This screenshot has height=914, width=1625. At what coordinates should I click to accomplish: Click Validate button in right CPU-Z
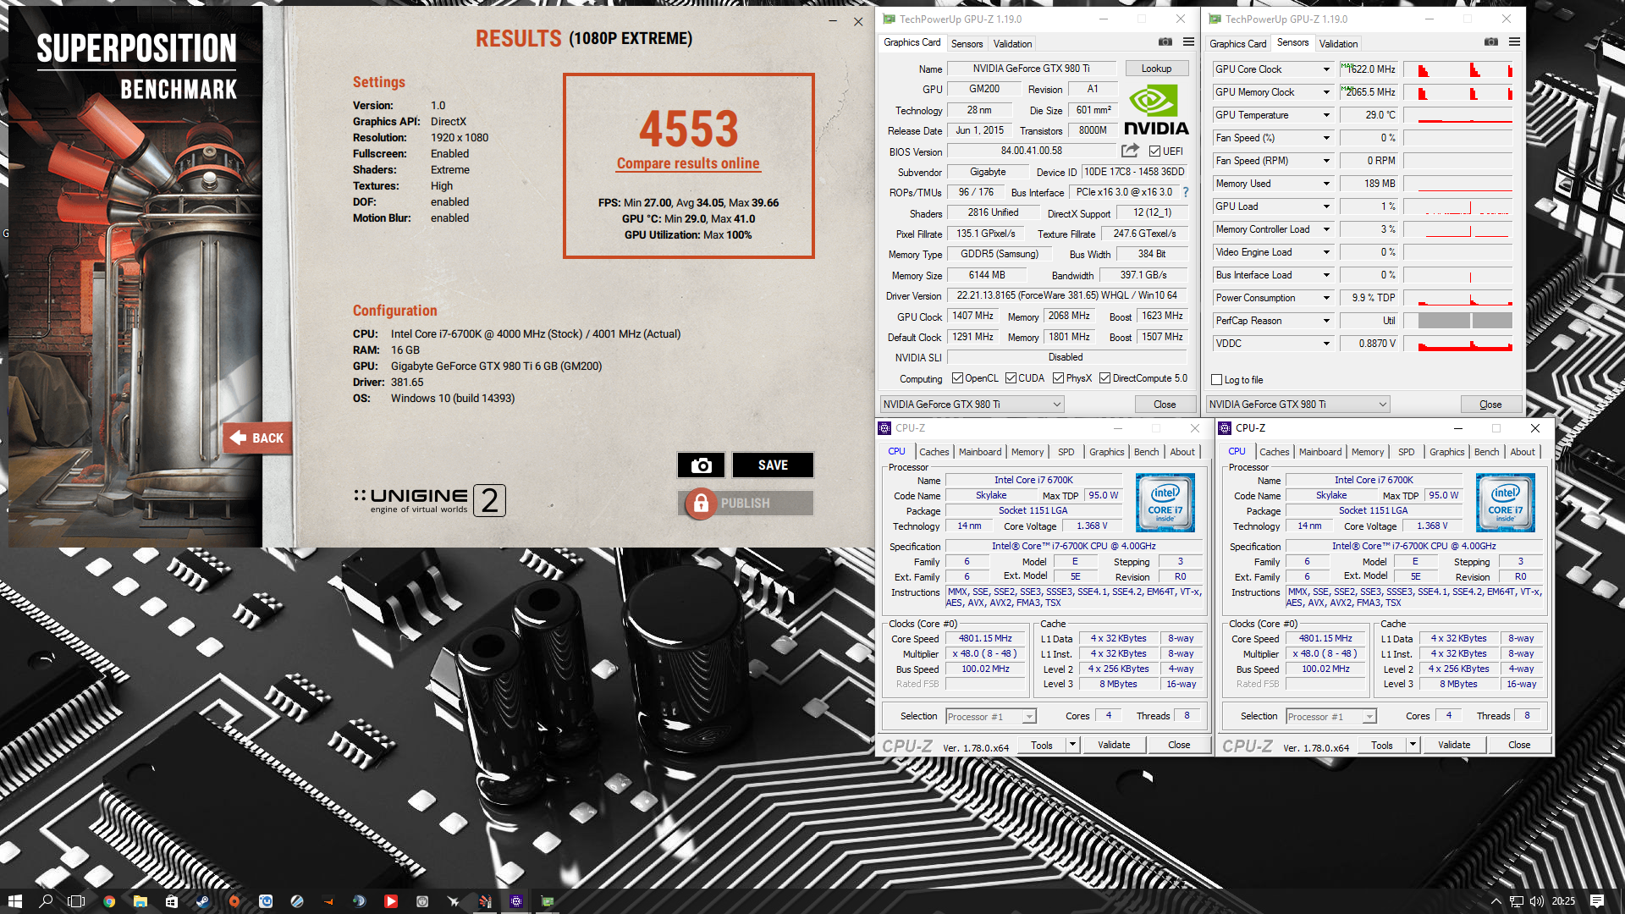point(1454,745)
